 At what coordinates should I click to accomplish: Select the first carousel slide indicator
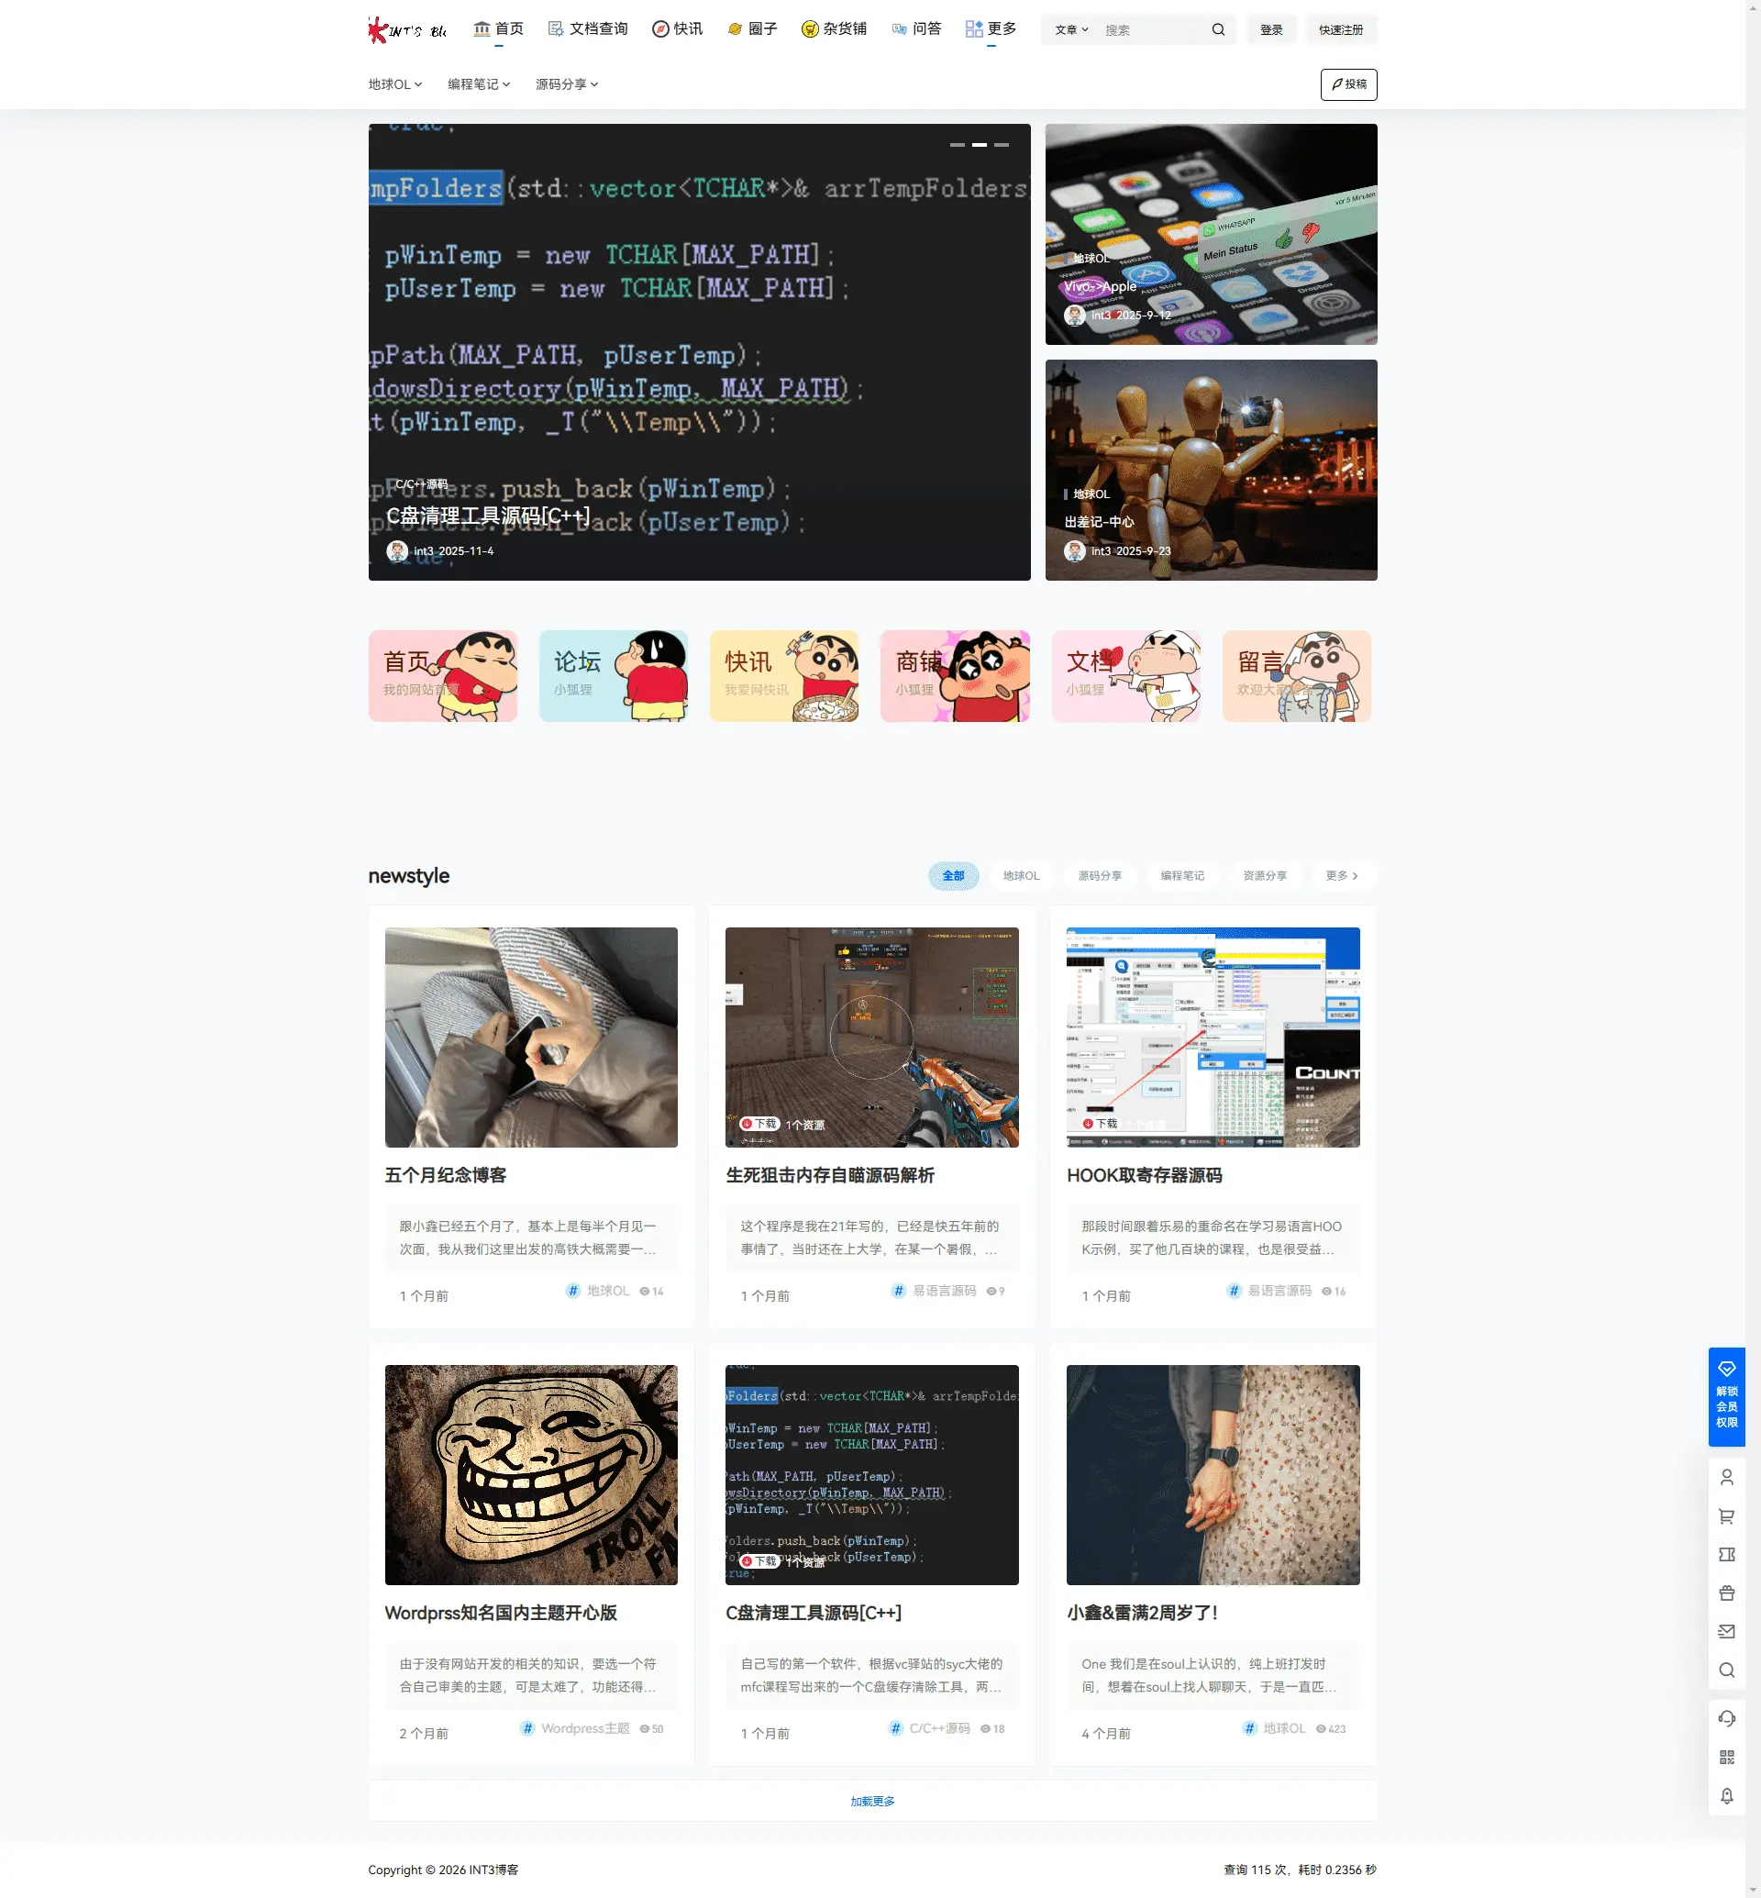point(957,145)
